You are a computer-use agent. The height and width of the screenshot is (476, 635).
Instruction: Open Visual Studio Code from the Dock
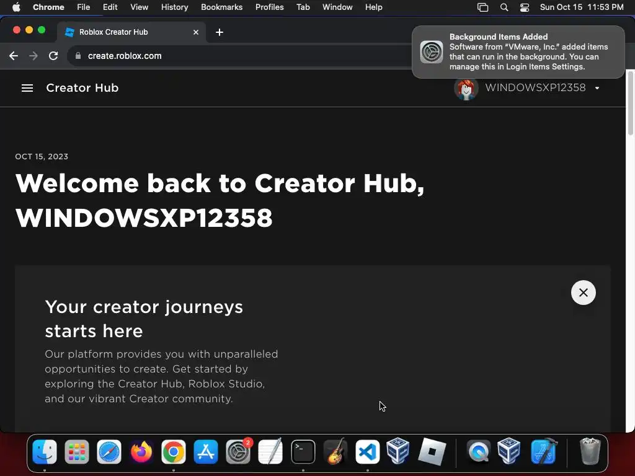(368, 452)
